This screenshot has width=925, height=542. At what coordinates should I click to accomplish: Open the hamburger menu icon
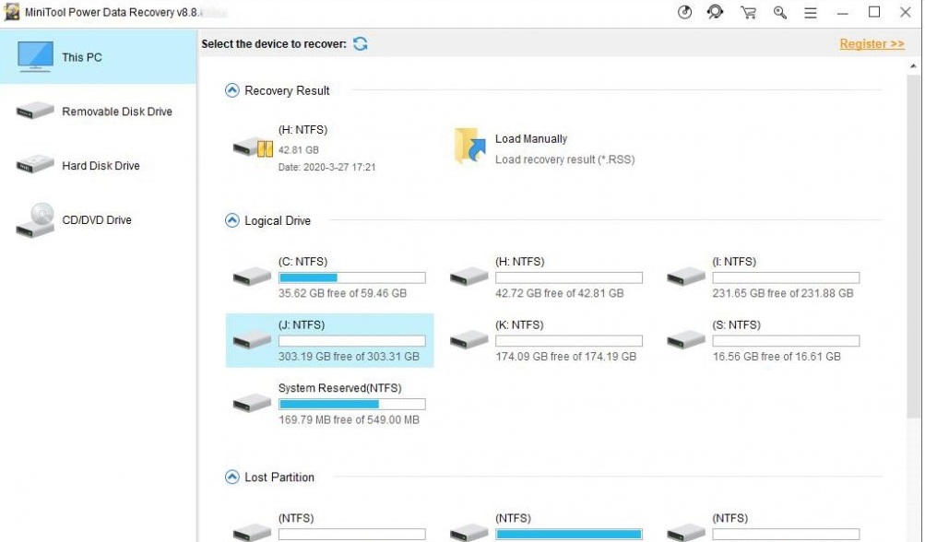(811, 12)
